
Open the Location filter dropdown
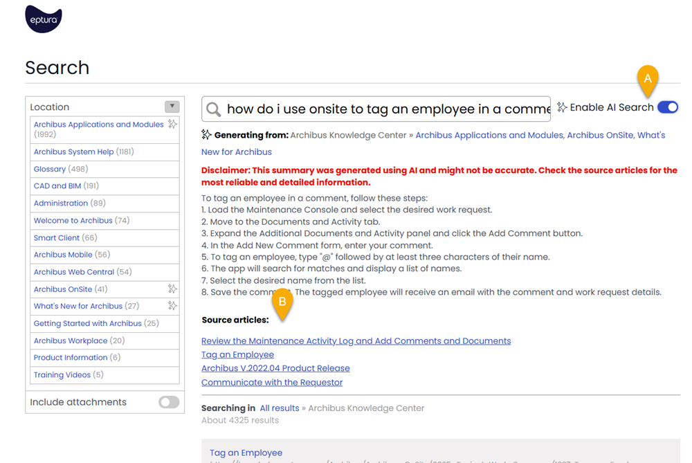point(172,106)
